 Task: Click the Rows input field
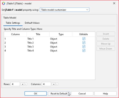tap(15, 84)
